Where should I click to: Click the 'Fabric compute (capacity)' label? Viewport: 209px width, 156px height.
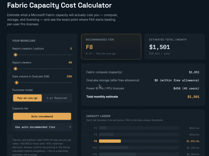[104, 72]
